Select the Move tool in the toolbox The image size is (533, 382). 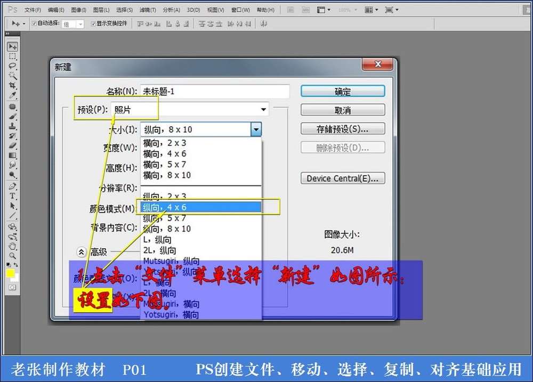pyautogui.click(x=13, y=46)
